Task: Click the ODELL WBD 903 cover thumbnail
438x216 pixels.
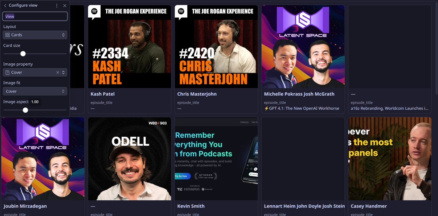Action: pyautogui.click(x=130, y=159)
